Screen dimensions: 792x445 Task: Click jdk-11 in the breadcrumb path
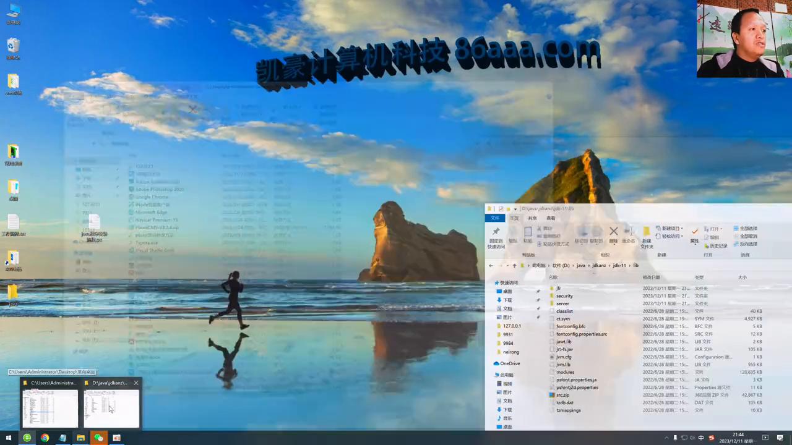619,265
